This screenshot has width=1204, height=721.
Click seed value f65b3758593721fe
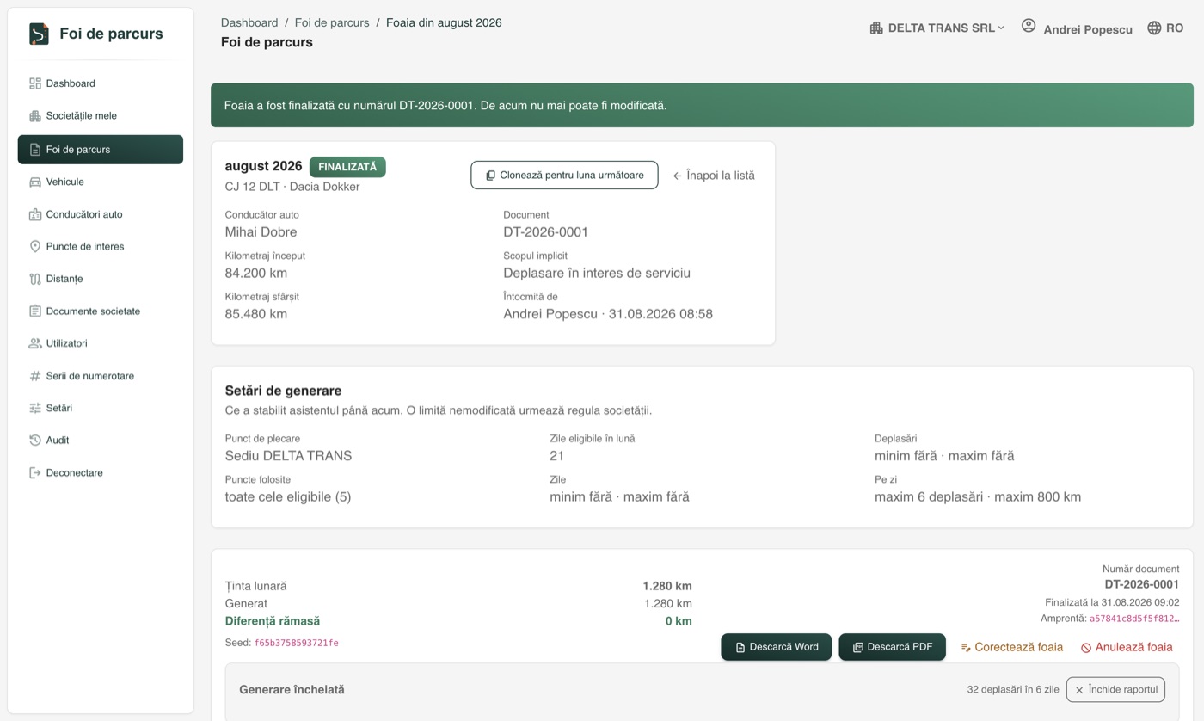(x=297, y=644)
